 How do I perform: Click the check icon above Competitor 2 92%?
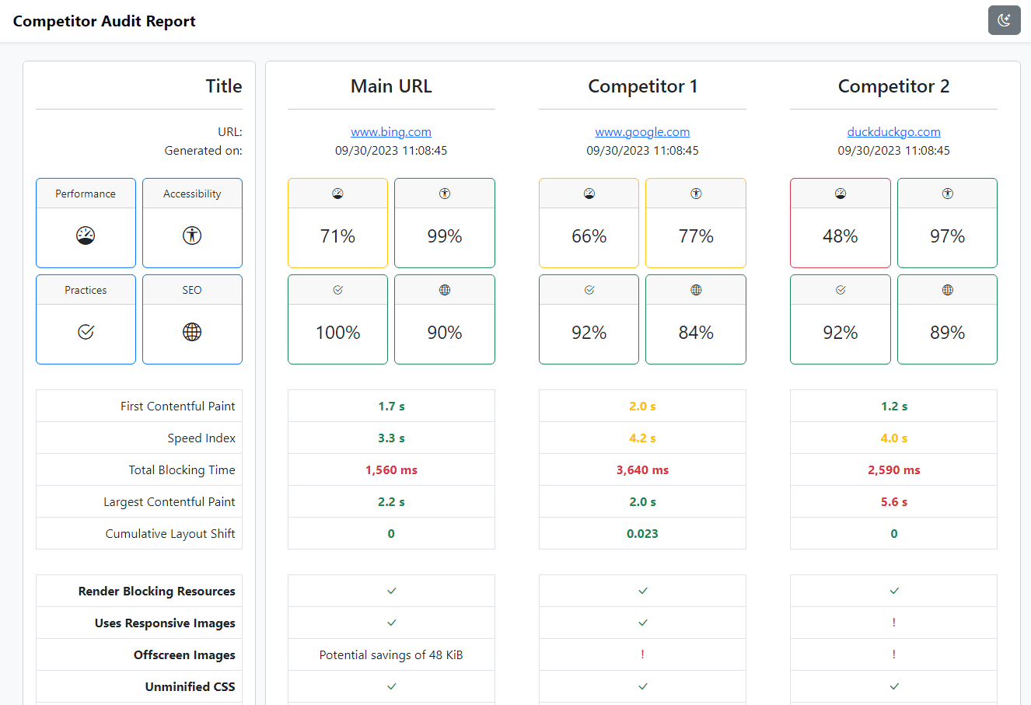pos(841,290)
